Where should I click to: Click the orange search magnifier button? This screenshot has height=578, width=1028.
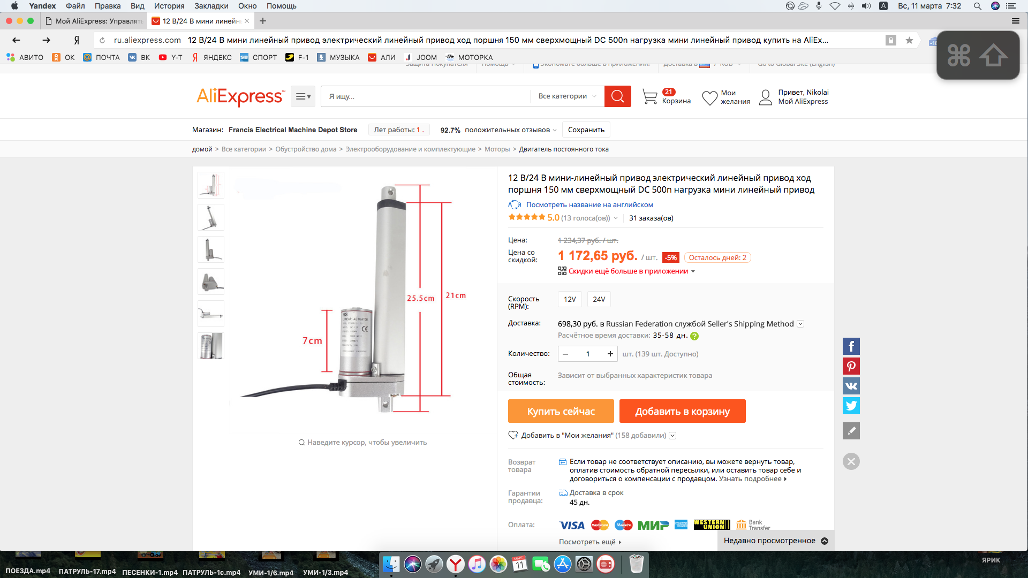click(x=617, y=96)
